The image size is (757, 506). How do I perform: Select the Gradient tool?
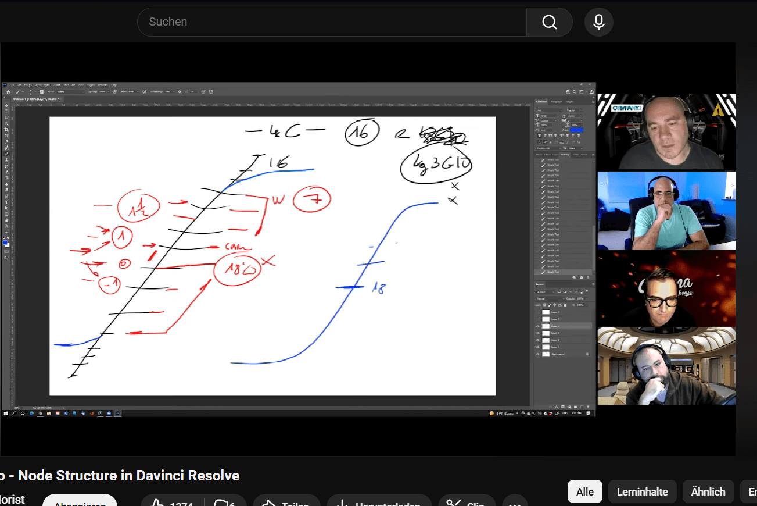[6, 178]
